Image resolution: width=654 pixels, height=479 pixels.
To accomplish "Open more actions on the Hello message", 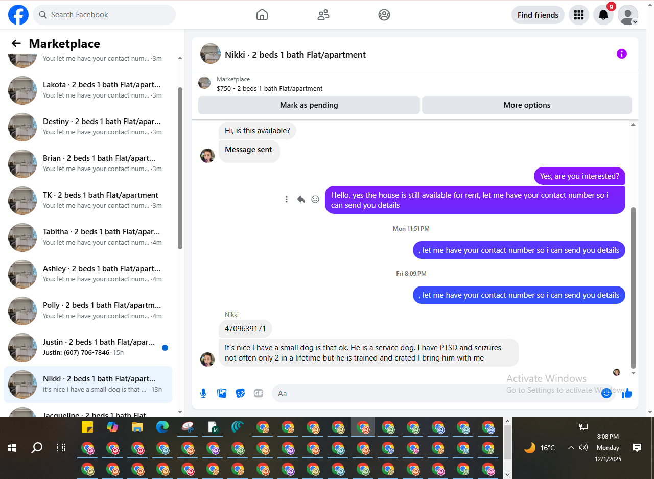I will coord(287,199).
